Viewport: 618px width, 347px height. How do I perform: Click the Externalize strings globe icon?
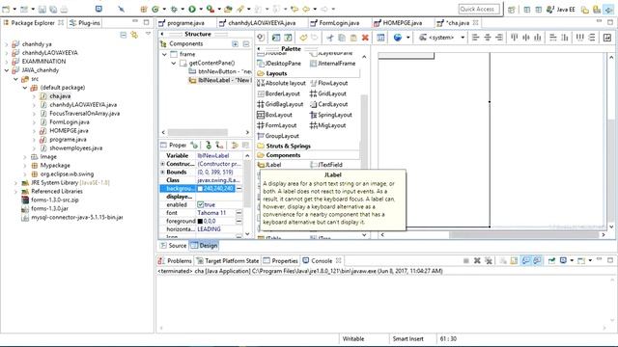[398, 38]
